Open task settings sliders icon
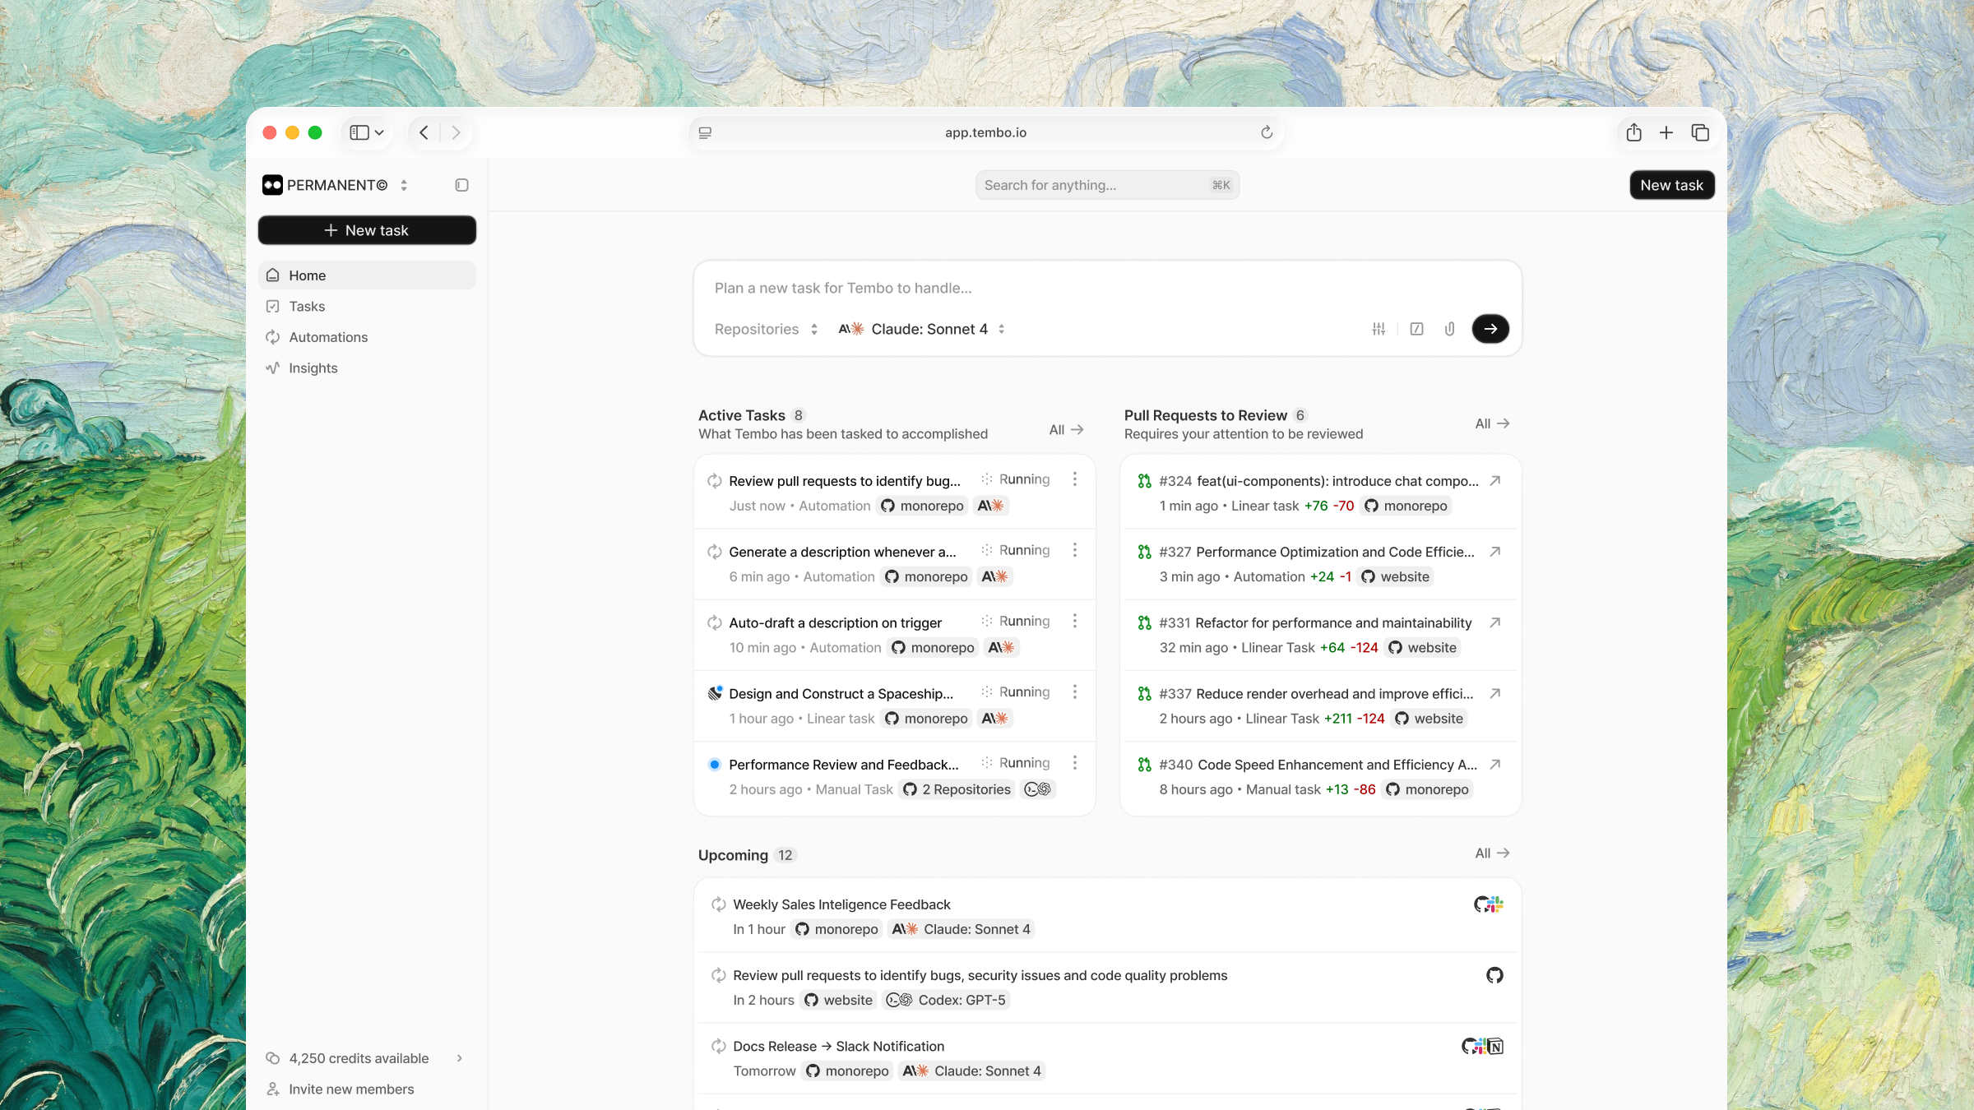Screen dimensions: 1974x1110 click(x=1379, y=329)
